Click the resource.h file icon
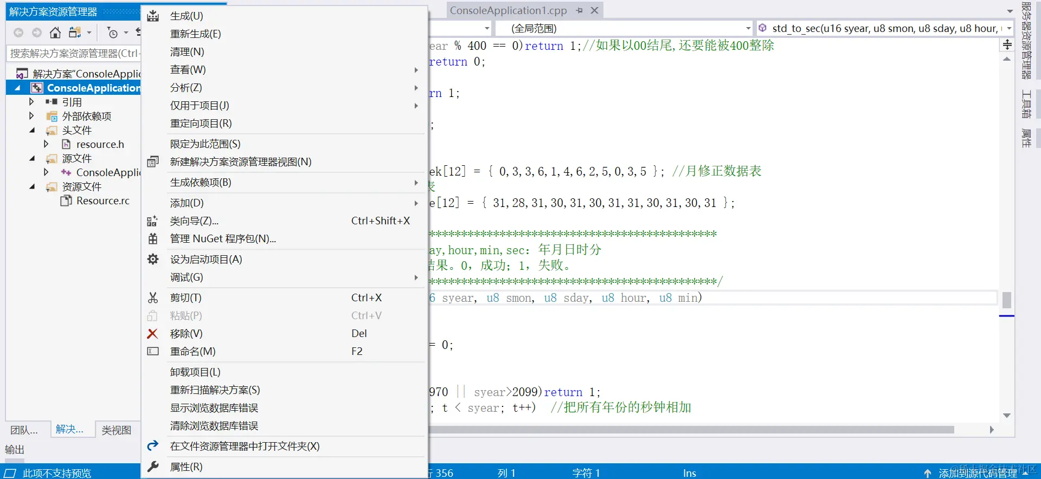 click(x=66, y=144)
